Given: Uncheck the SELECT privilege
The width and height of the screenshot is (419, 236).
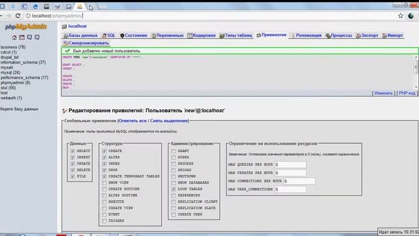Looking at the screenshot, I should coord(73,151).
